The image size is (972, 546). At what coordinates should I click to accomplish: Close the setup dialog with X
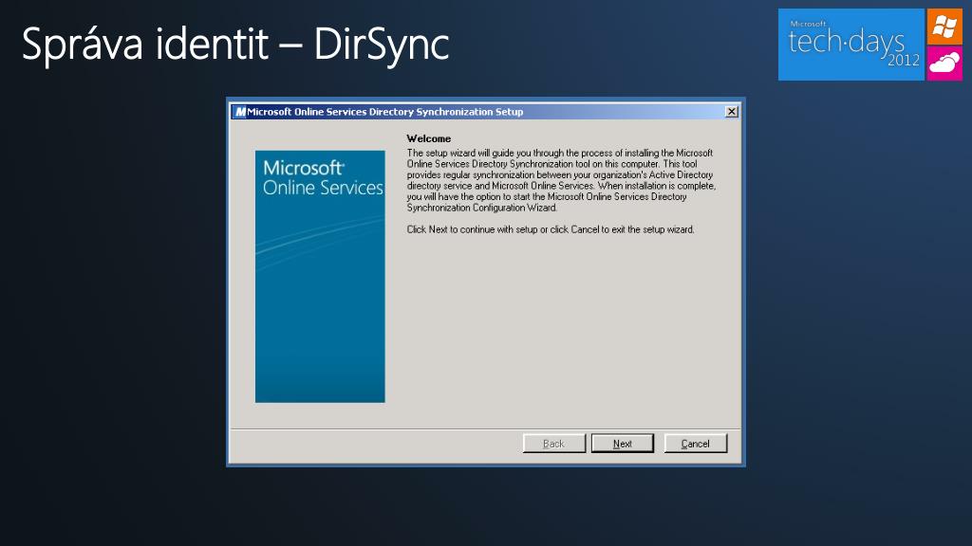click(732, 112)
